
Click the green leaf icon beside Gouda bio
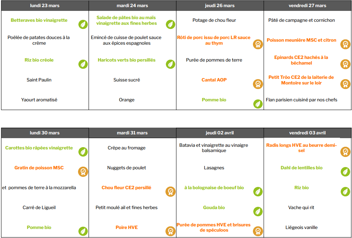[x=258, y=211]
